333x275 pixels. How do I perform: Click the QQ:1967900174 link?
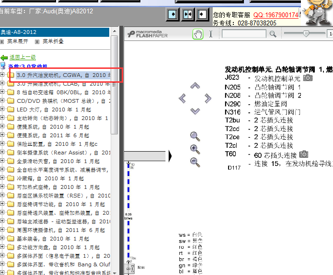tap(276, 15)
